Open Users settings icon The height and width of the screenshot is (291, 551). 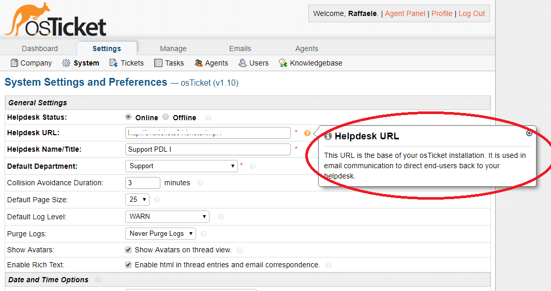243,63
